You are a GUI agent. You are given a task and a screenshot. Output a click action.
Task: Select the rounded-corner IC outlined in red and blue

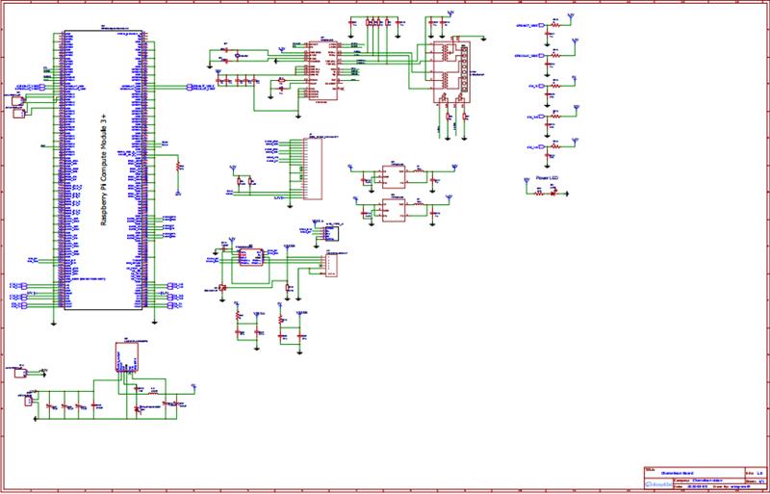pyautogui.click(x=251, y=257)
